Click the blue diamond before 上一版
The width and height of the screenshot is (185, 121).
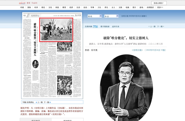pyautogui.click(x=36, y=102)
